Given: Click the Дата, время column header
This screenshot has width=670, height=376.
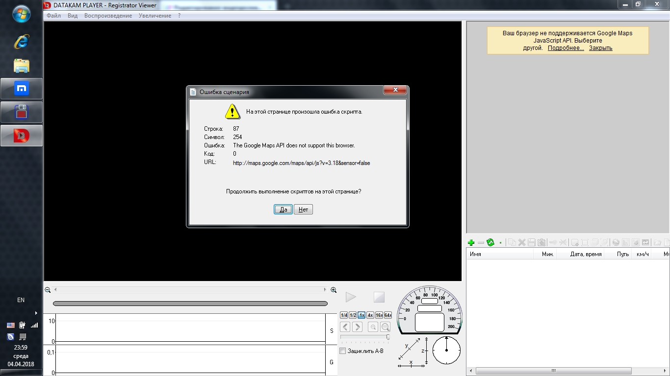Looking at the screenshot, I should point(586,254).
